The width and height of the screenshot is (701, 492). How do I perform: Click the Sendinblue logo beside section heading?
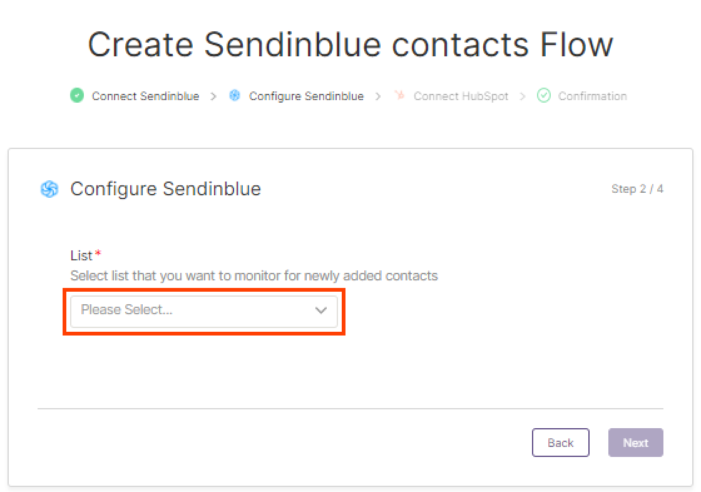click(x=49, y=189)
